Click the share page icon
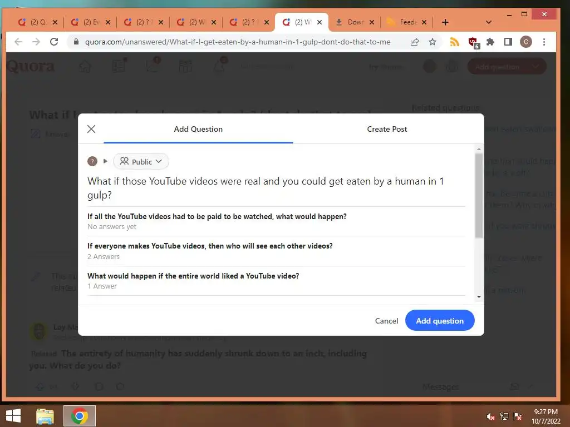This screenshot has height=427, width=570. pyautogui.click(x=415, y=42)
